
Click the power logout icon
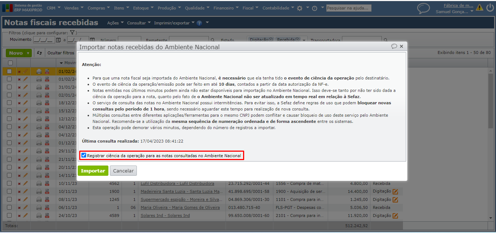490,8
